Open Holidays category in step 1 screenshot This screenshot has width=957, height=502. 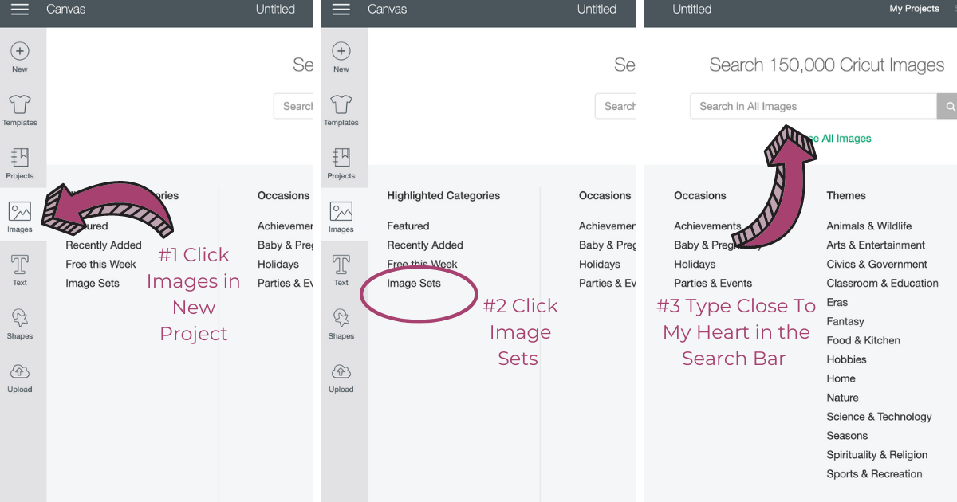tap(278, 265)
